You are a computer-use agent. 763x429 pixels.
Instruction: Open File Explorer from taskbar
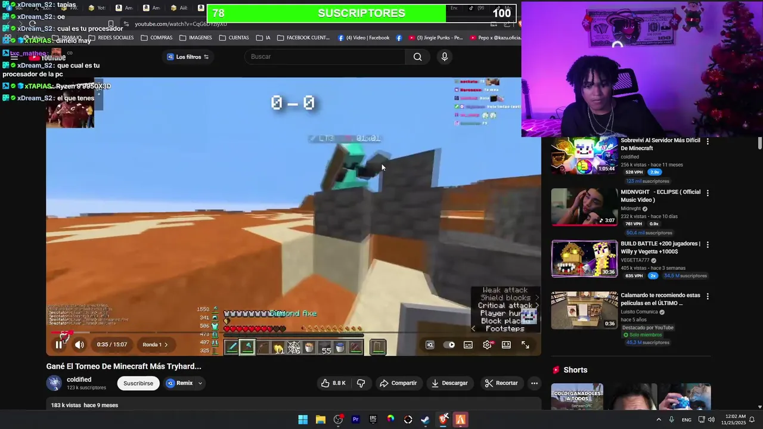321,419
